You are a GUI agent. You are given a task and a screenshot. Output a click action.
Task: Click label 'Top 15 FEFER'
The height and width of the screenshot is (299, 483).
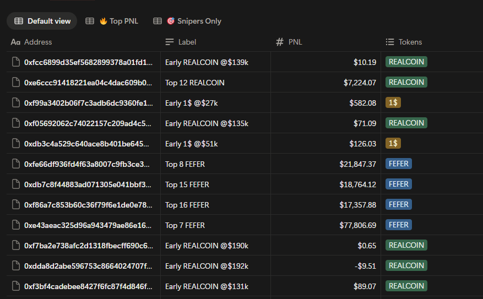pos(187,184)
